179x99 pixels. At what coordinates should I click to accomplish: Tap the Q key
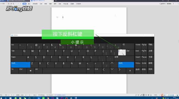point(27,52)
